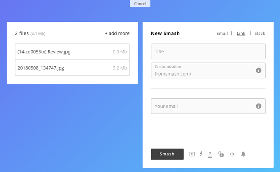
Task: Click the Customization fromsmash.com/ field
Action: (x=208, y=71)
